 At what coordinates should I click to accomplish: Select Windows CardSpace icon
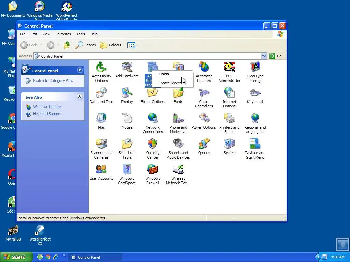(127, 174)
